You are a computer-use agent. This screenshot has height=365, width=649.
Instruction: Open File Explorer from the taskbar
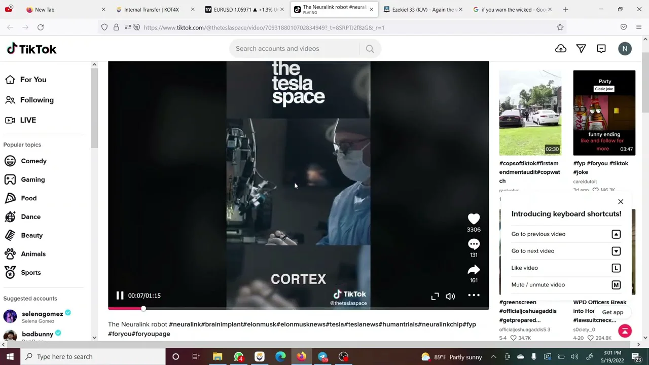click(x=218, y=356)
